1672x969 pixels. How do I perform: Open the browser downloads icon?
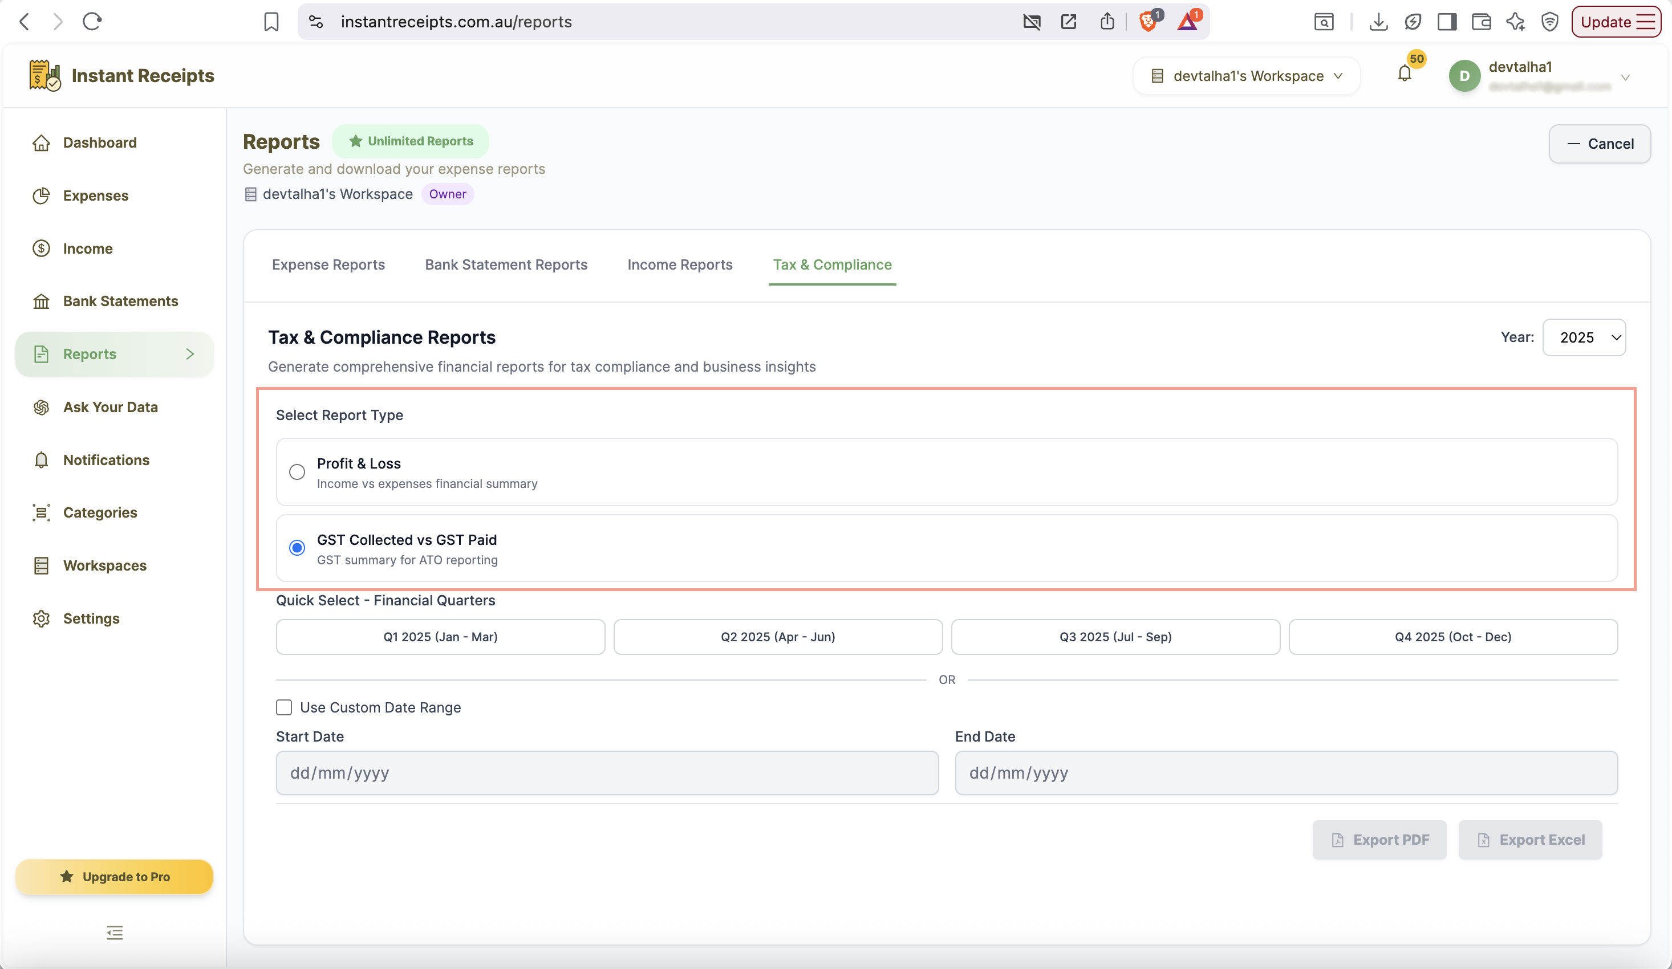[x=1378, y=22]
